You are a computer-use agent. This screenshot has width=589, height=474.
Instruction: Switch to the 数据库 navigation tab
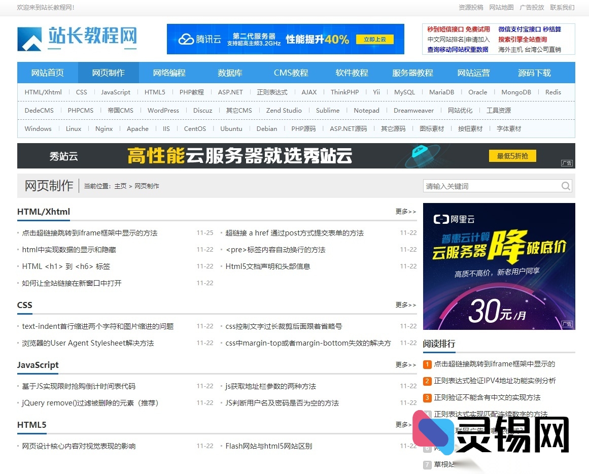coord(230,73)
